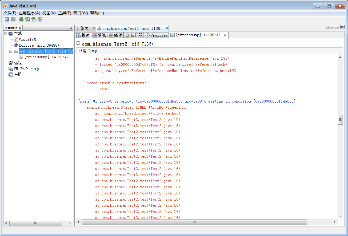Click the "main" #1 prio=5 thread header line
348x236 pixels.
(x=187, y=101)
